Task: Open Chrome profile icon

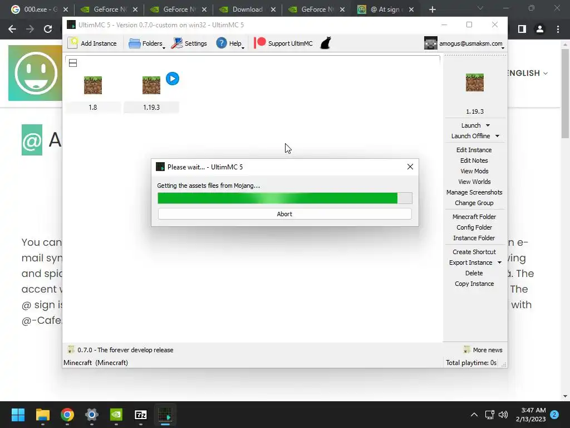Action: pyautogui.click(x=540, y=29)
